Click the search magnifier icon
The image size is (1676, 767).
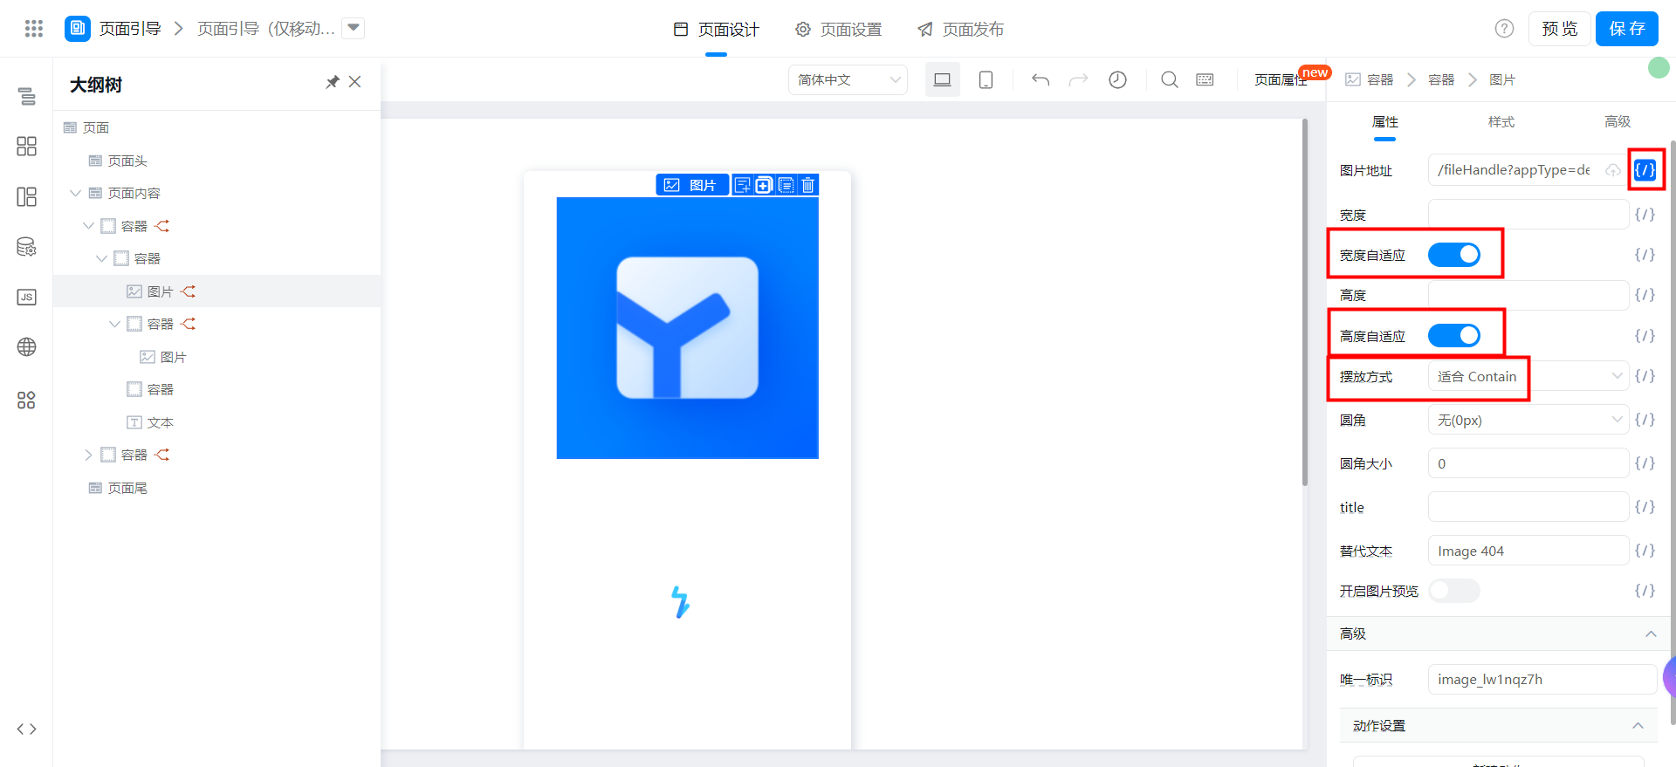[x=1170, y=79]
